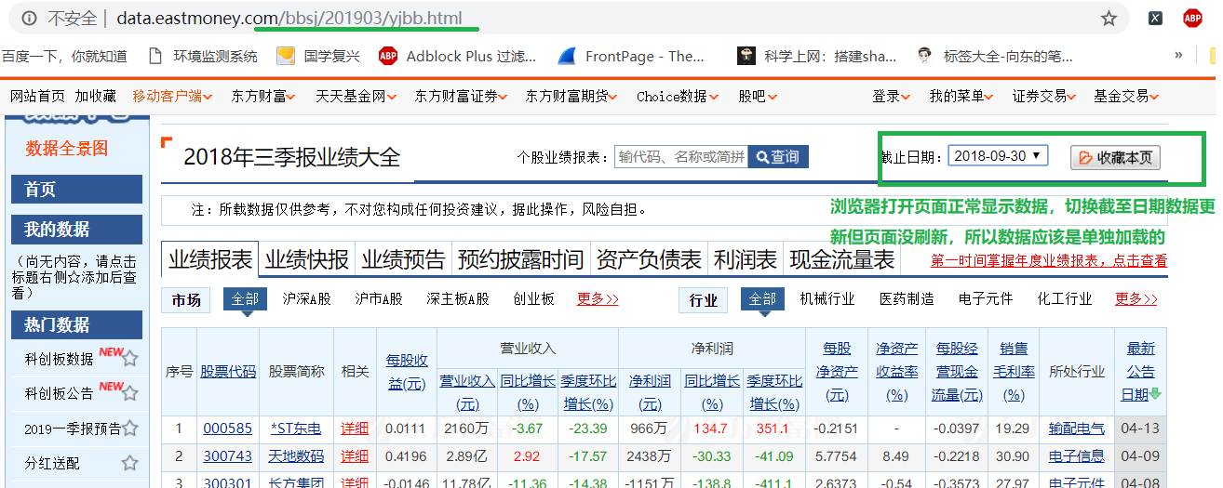Image resolution: width=1223 pixels, height=488 pixels.
Task: Open the 百度一下，你就知道 bookmark
Action: [x=64, y=56]
